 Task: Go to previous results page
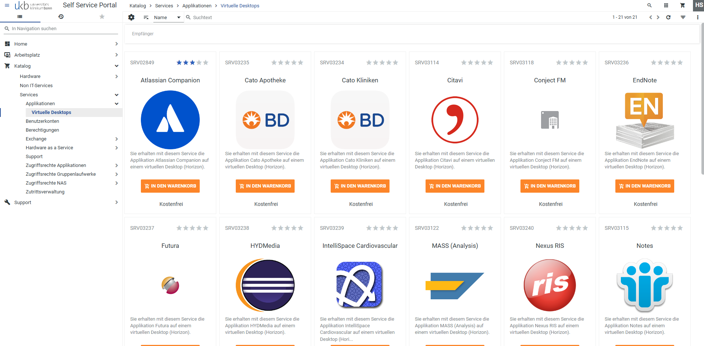[x=651, y=17]
